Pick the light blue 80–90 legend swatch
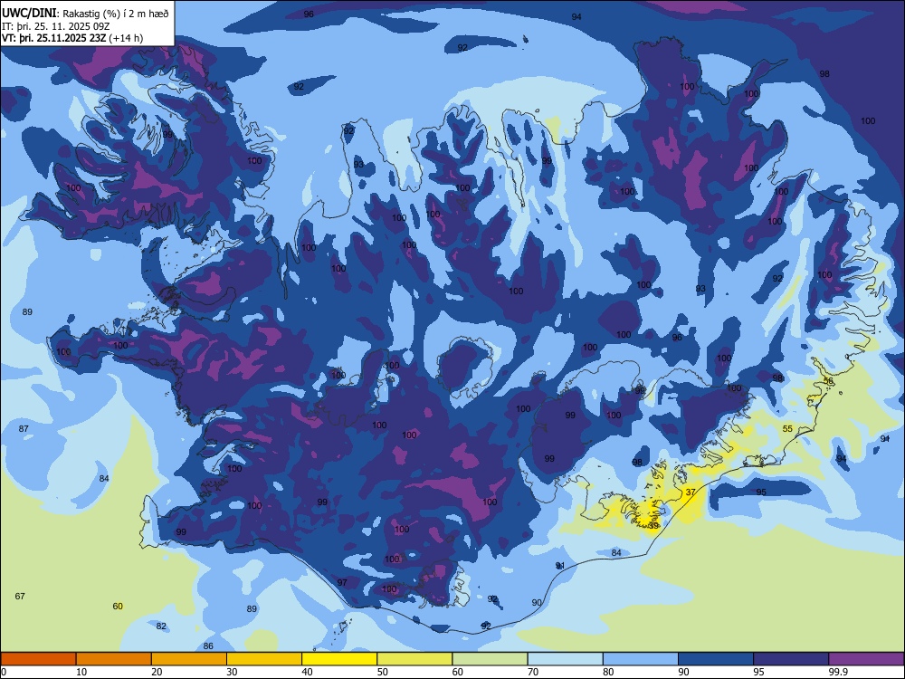 tap(641, 659)
